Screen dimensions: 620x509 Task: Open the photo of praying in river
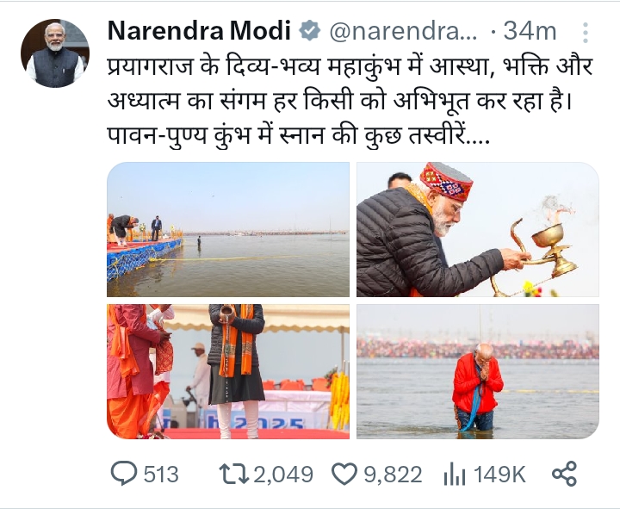pos(478,371)
